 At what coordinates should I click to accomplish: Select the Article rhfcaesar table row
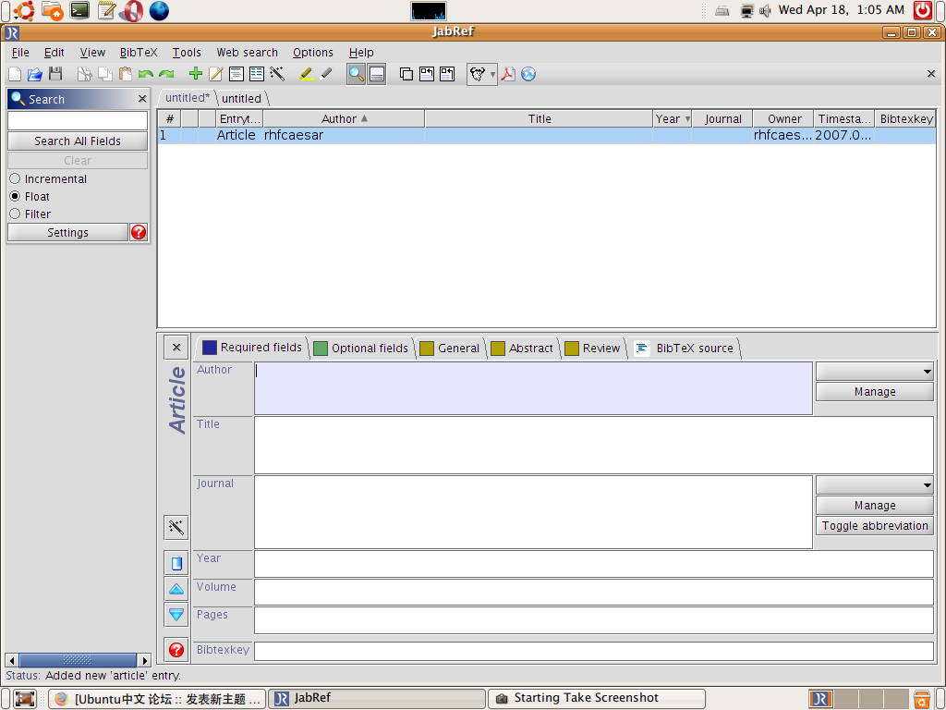[547, 135]
